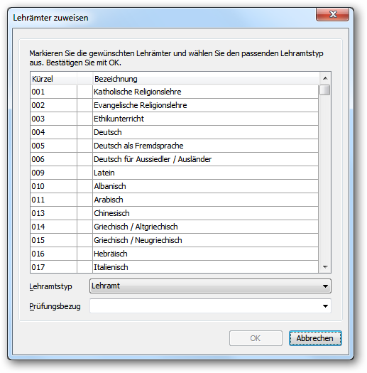Open the Lehramtstyp dropdown
Viewport: 367px width, 373px height.
[x=210, y=286]
